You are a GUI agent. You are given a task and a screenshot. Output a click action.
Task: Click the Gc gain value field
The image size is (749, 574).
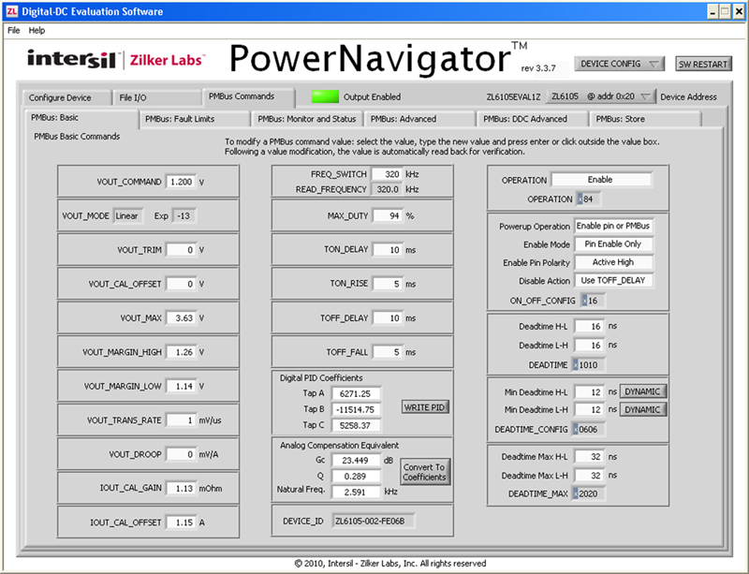[356, 461]
